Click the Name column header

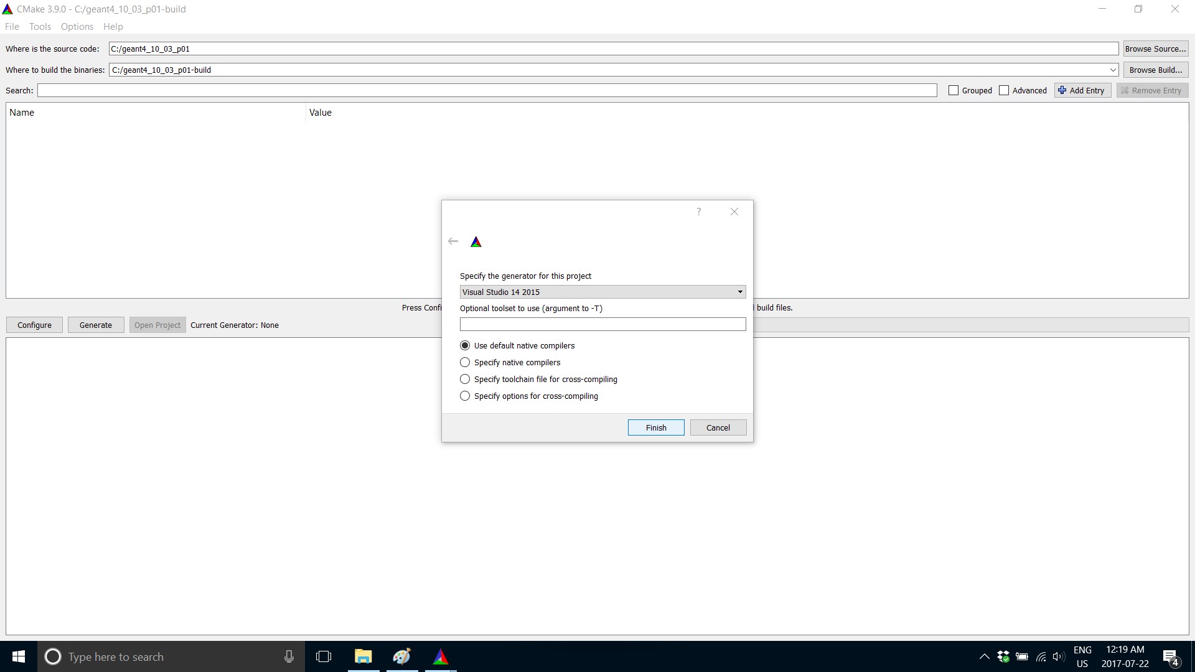tap(156, 113)
